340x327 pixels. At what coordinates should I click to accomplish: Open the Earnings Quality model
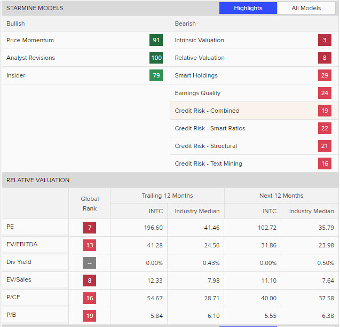pos(255,93)
